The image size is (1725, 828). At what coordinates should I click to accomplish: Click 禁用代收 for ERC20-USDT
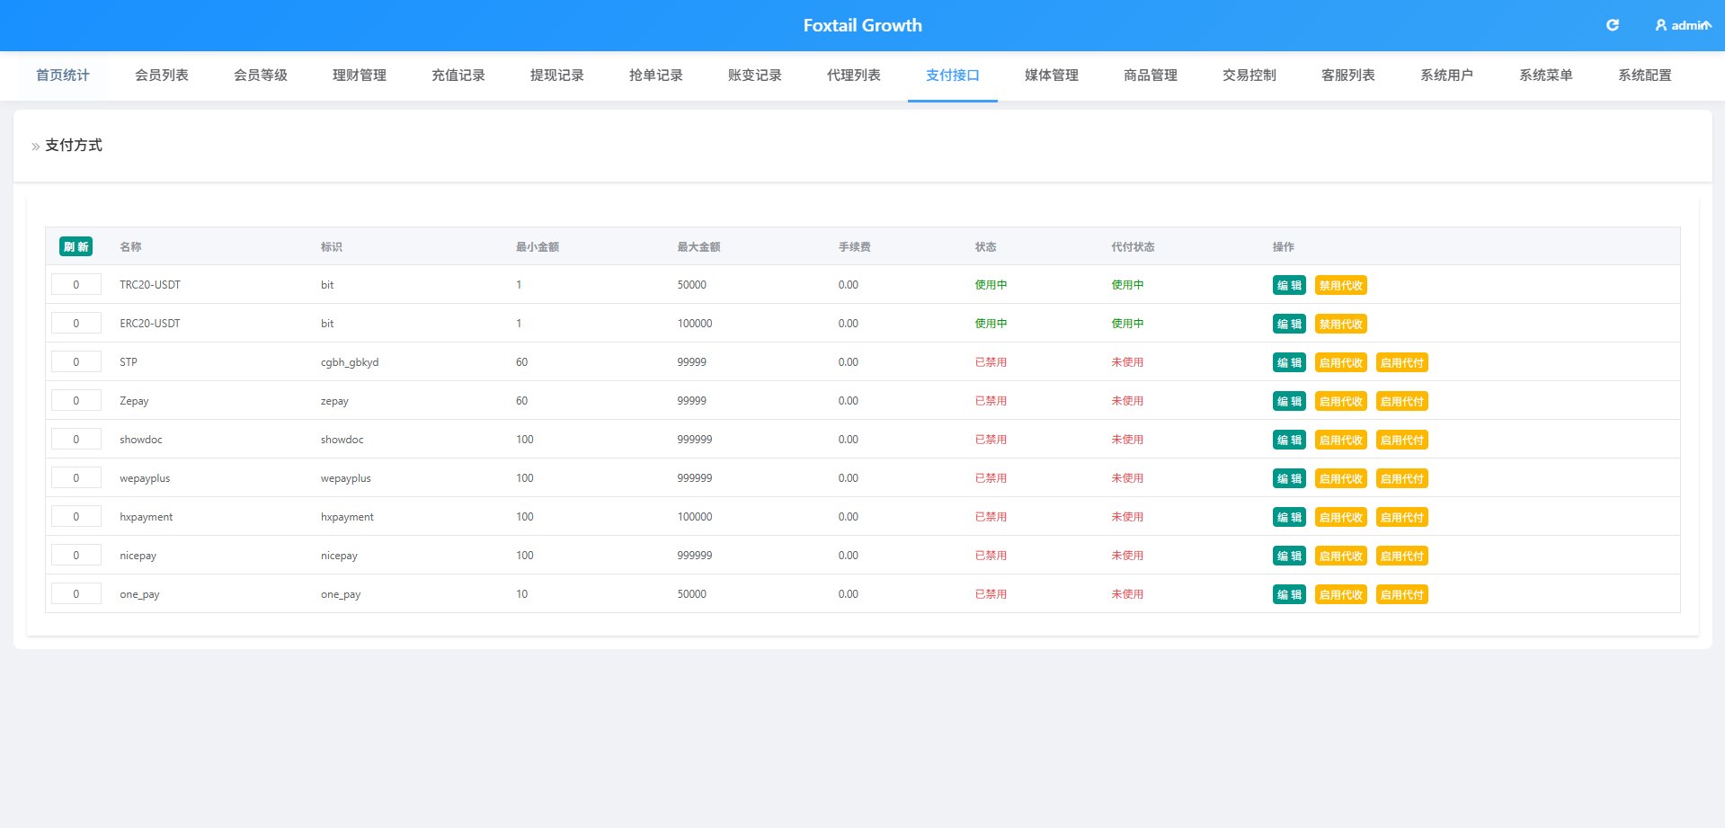click(x=1341, y=324)
